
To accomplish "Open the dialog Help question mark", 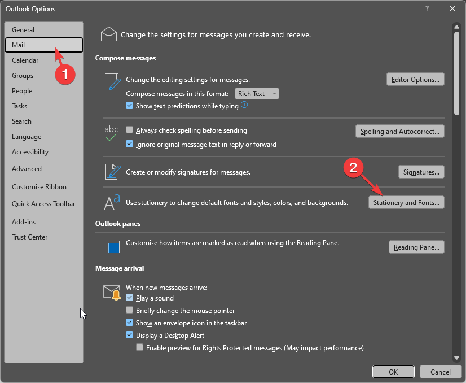I will pos(427,8).
